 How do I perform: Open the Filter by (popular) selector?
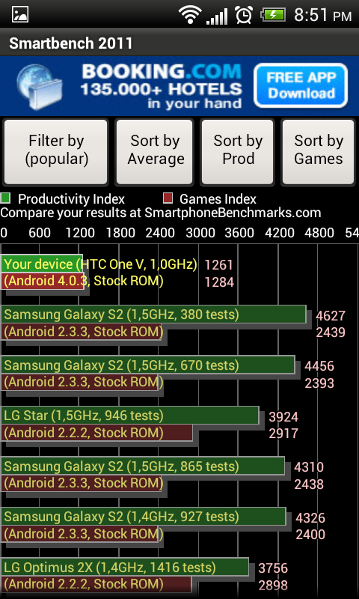(x=55, y=152)
